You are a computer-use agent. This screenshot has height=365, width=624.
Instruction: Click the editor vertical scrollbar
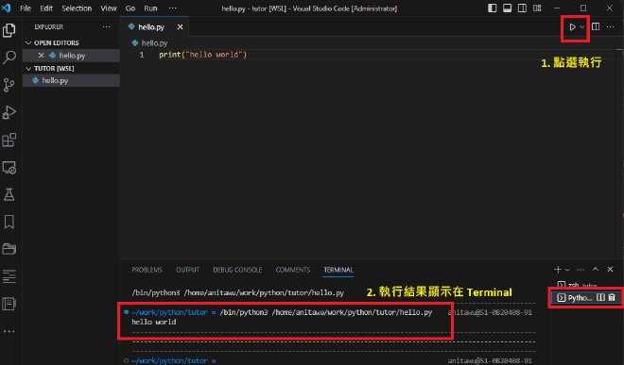620,155
